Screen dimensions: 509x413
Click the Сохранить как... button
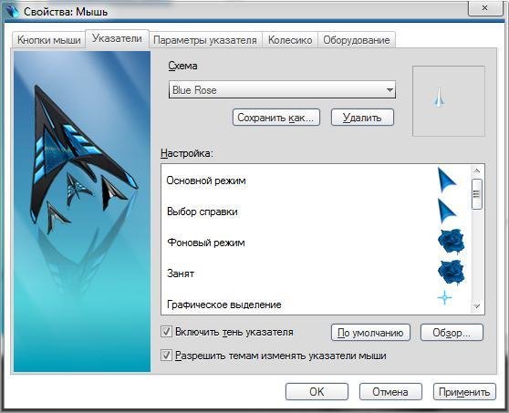[x=276, y=117]
